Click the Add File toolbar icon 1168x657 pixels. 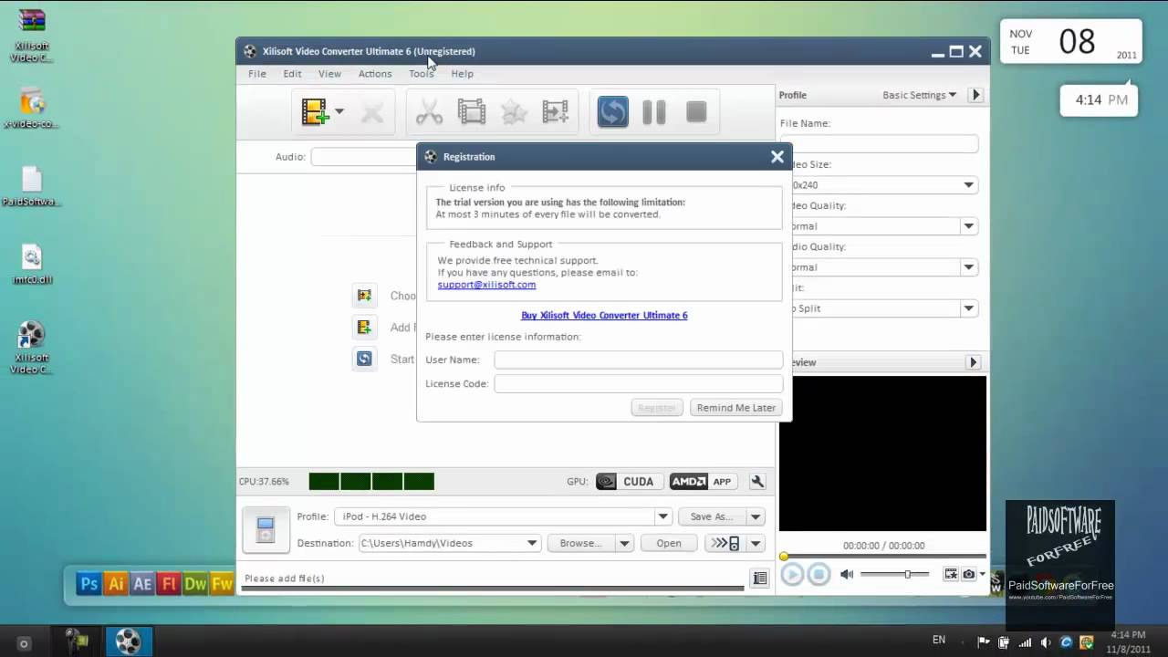[x=315, y=111]
